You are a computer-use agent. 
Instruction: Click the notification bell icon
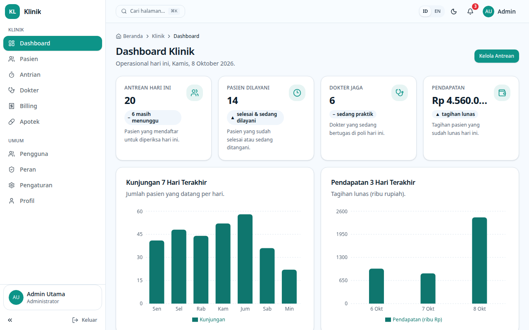(x=470, y=12)
